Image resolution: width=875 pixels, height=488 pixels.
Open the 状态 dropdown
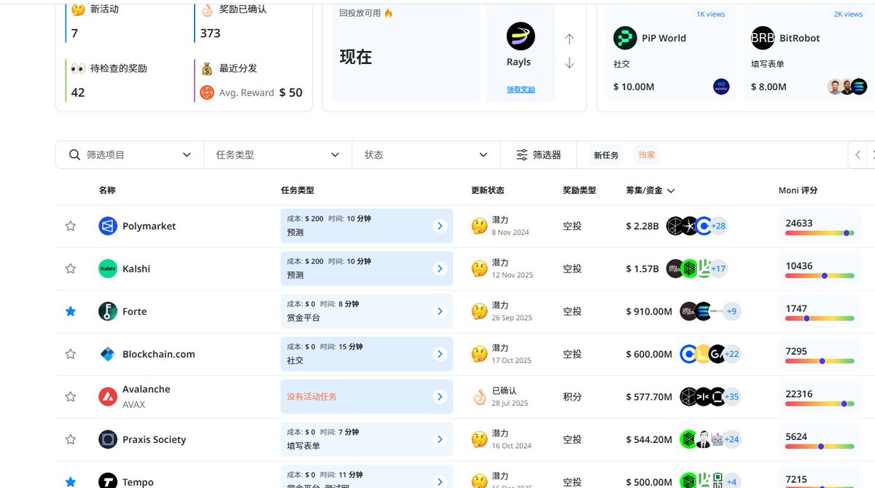(x=426, y=154)
